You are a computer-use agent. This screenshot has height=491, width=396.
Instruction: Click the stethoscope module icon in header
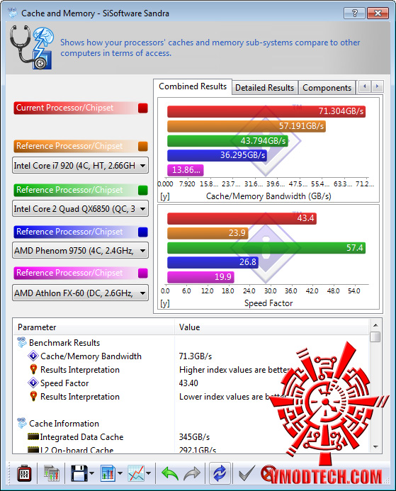tap(31, 47)
